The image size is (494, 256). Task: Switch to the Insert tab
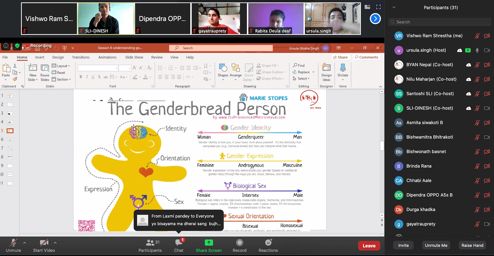coord(39,57)
